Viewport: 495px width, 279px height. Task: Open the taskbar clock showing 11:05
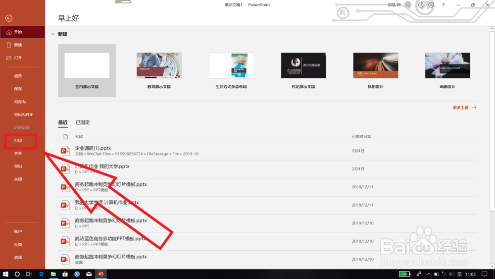(x=470, y=274)
